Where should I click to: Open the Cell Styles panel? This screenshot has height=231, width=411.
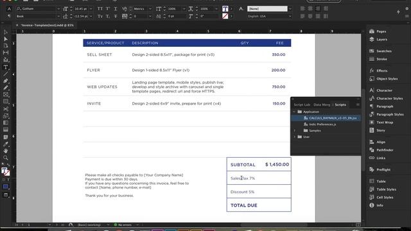[x=381, y=198]
